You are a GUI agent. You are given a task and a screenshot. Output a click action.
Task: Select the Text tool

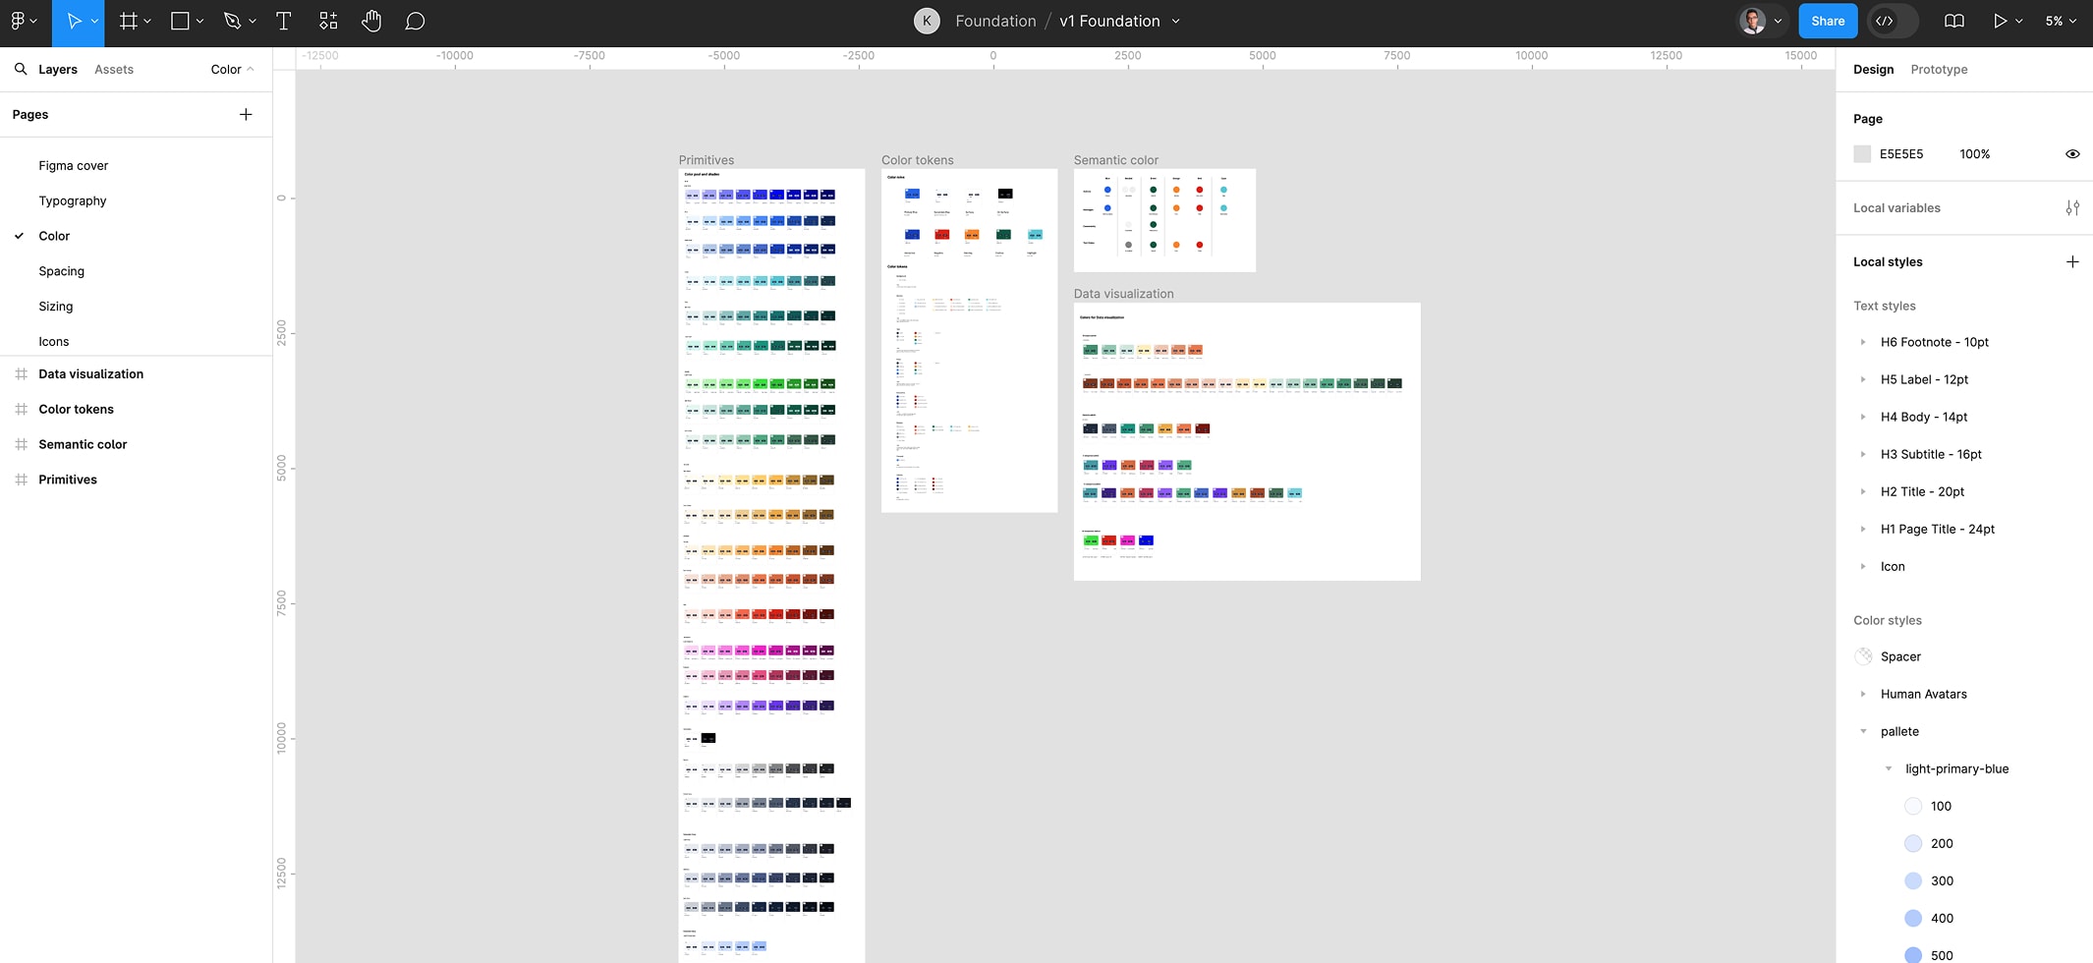(x=283, y=21)
